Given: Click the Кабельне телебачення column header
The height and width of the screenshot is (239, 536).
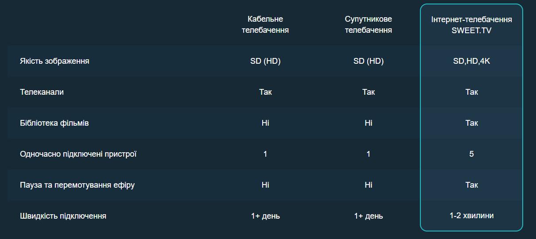Looking at the screenshot, I should [x=265, y=25].
